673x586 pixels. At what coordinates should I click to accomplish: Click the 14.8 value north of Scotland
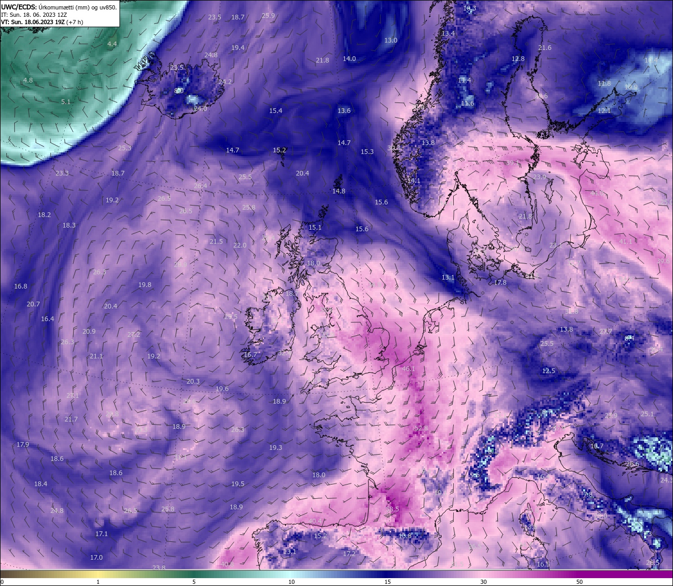(x=339, y=191)
